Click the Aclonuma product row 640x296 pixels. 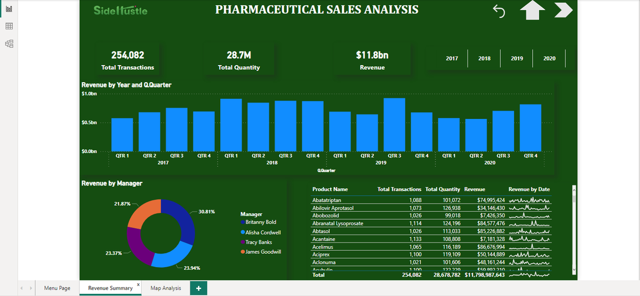coord(432,263)
